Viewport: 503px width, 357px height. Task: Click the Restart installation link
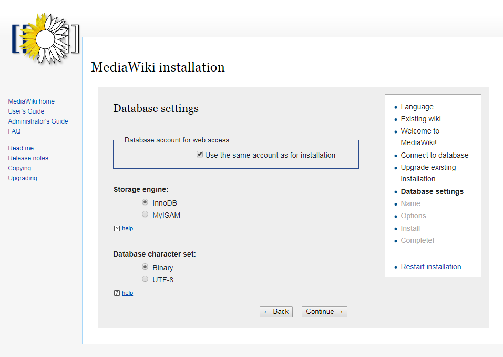431,267
